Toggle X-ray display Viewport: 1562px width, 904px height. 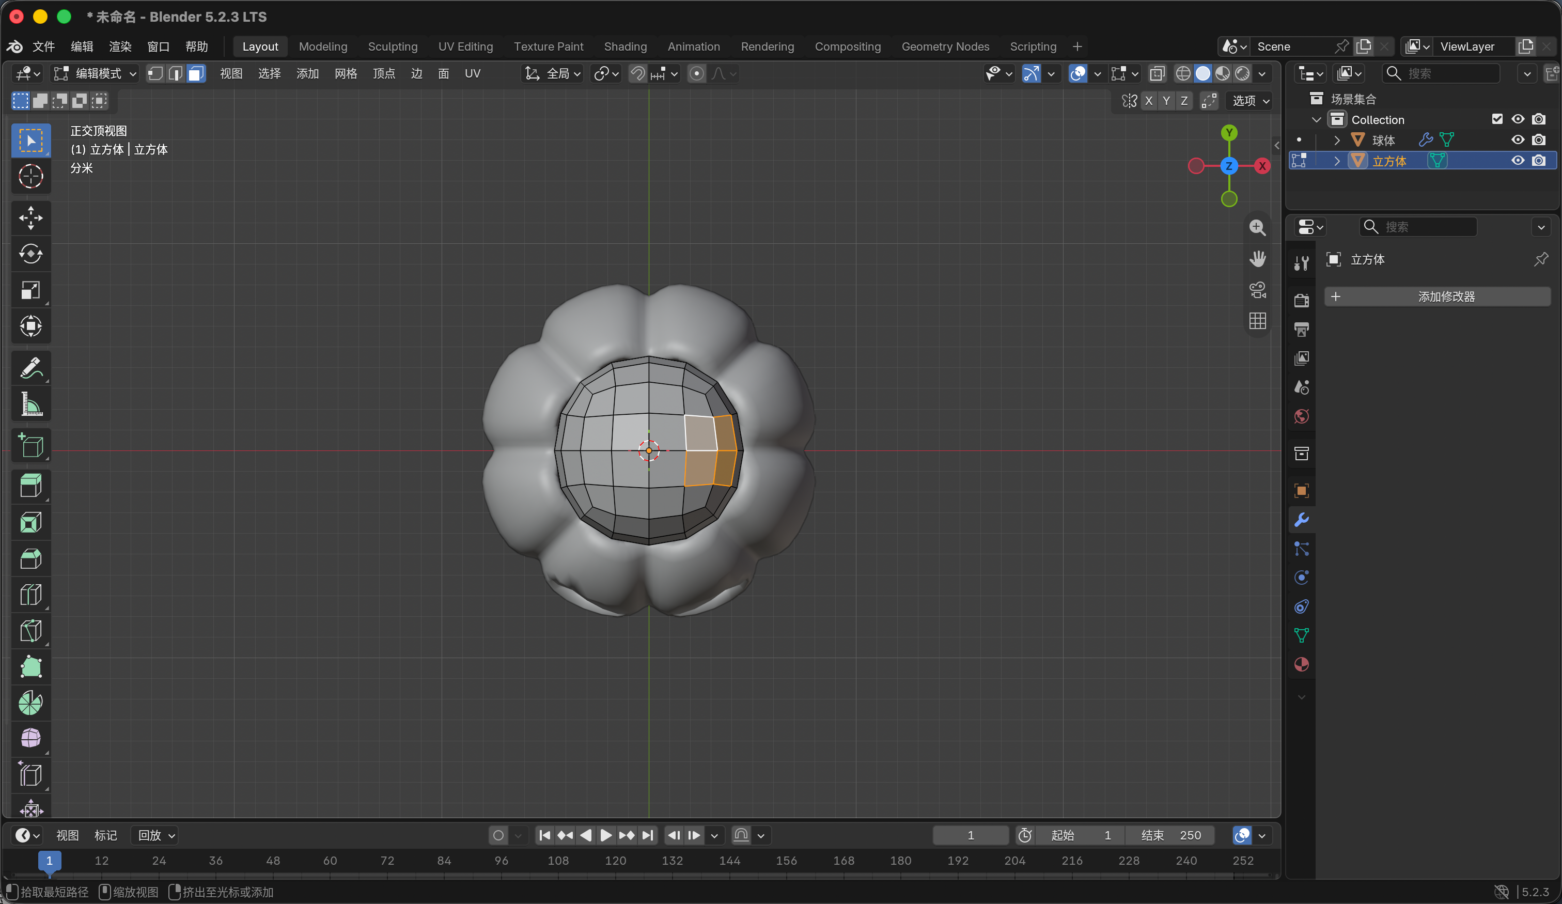pos(1157,74)
